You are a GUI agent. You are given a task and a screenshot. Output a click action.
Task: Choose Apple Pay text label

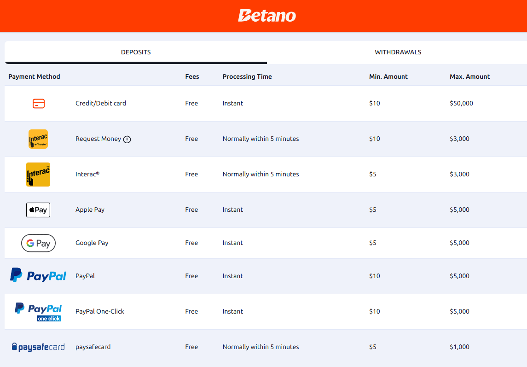pos(90,210)
